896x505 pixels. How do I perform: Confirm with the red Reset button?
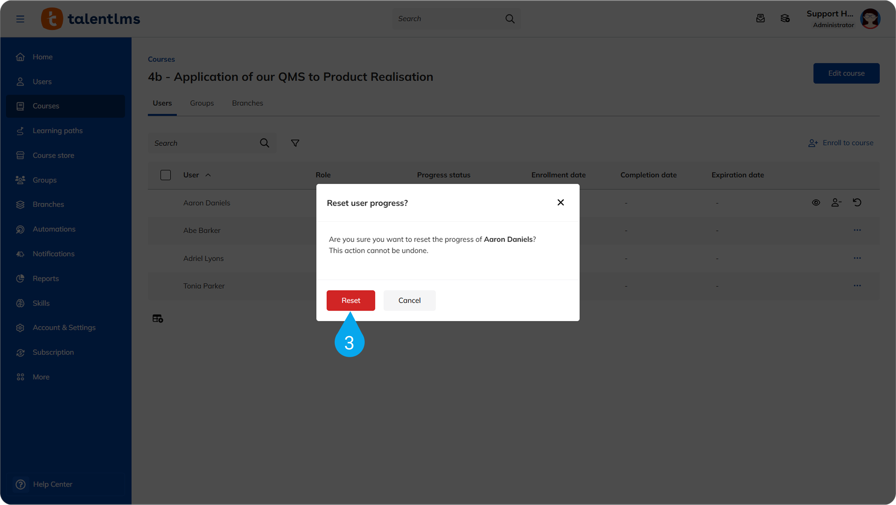pyautogui.click(x=351, y=300)
